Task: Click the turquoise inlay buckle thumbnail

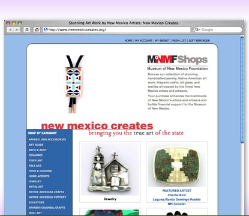Action: (x=177, y=164)
